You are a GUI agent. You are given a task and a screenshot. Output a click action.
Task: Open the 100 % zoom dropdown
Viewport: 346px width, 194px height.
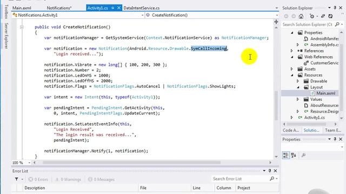coord(29,163)
